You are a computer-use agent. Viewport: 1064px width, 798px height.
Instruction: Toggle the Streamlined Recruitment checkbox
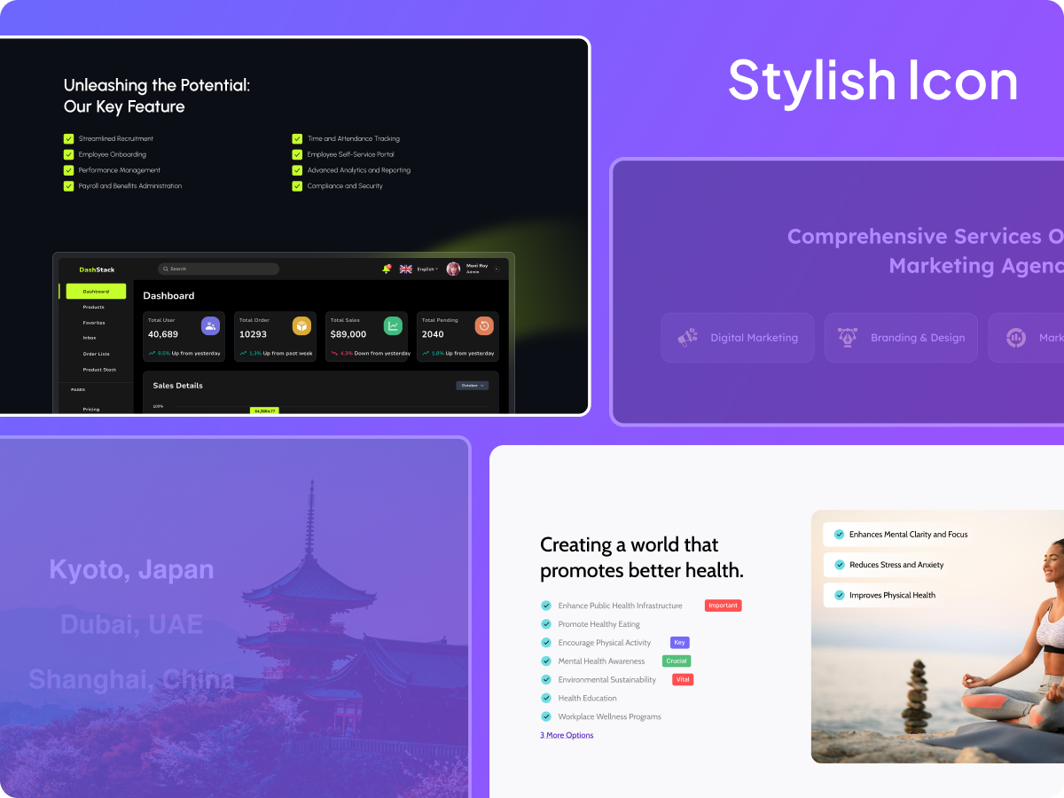(x=68, y=138)
